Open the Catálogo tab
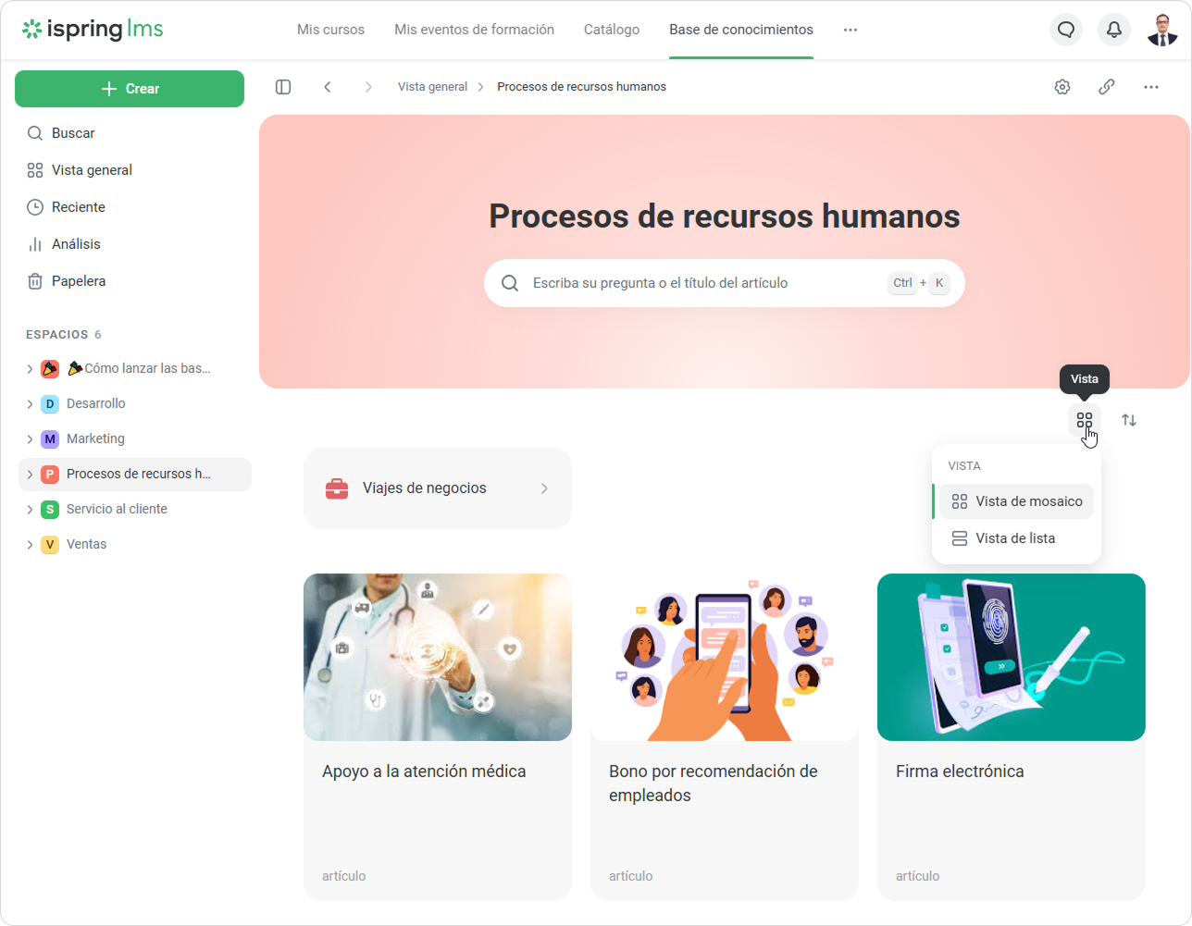 coord(611,30)
